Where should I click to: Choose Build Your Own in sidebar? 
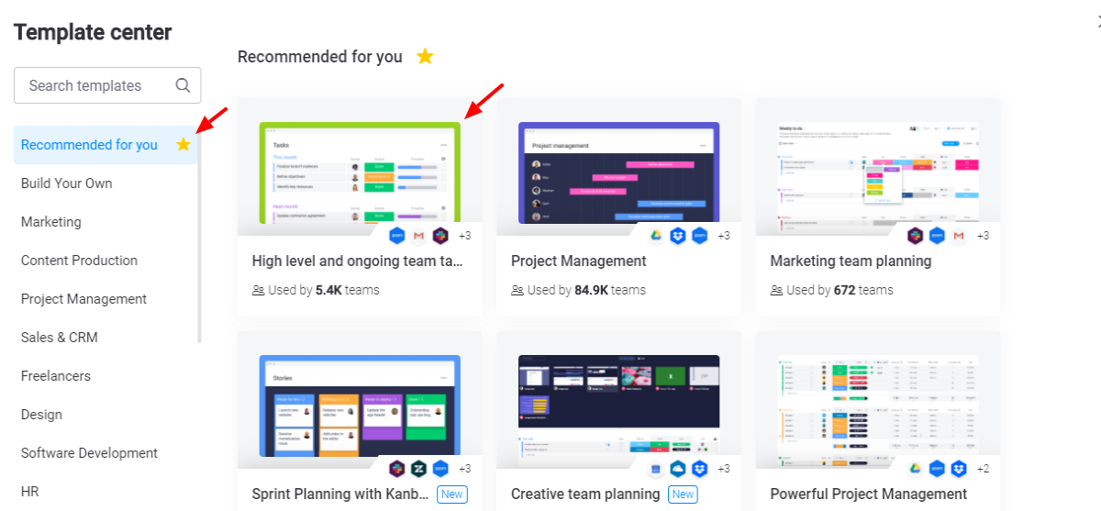pyautogui.click(x=67, y=183)
